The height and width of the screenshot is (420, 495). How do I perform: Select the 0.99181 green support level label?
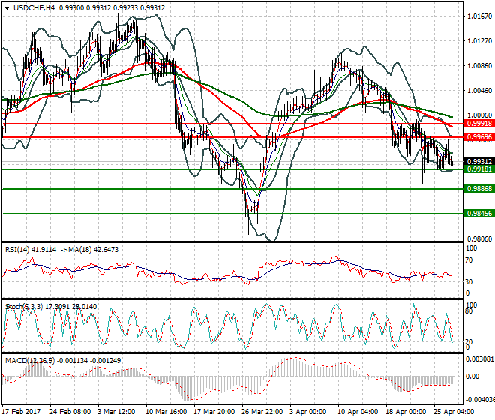[x=479, y=169]
